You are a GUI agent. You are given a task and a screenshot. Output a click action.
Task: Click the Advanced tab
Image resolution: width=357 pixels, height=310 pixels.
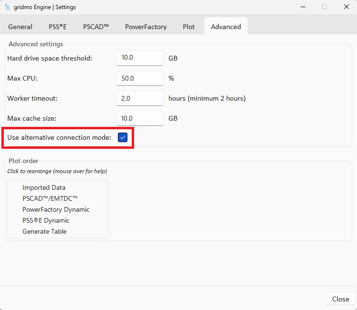point(226,27)
